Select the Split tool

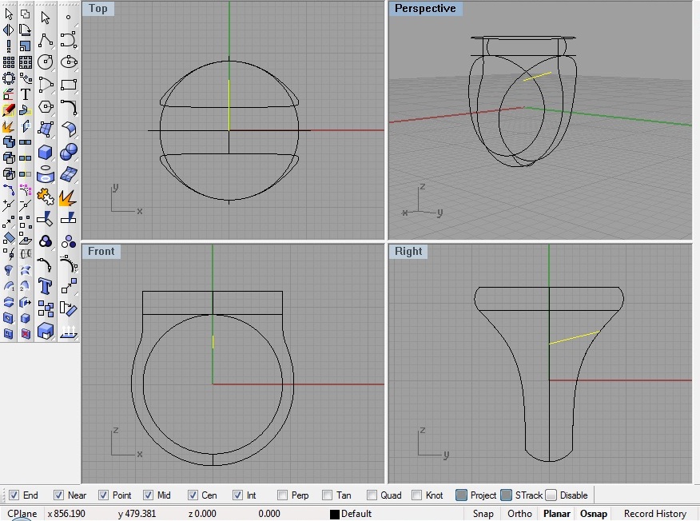click(69, 219)
